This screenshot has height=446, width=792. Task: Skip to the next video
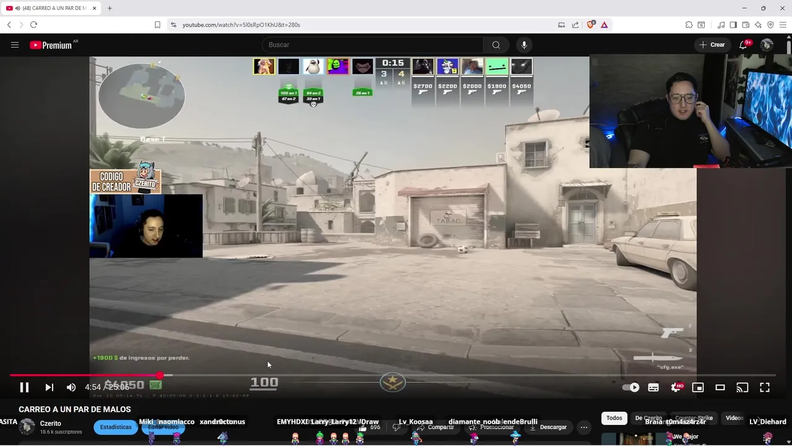(49, 388)
